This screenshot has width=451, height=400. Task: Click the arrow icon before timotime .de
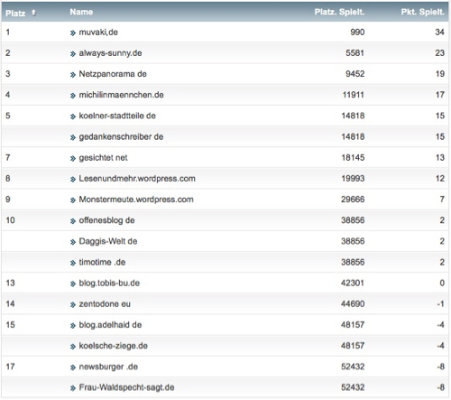pyautogui.click(x=73, y=263)
